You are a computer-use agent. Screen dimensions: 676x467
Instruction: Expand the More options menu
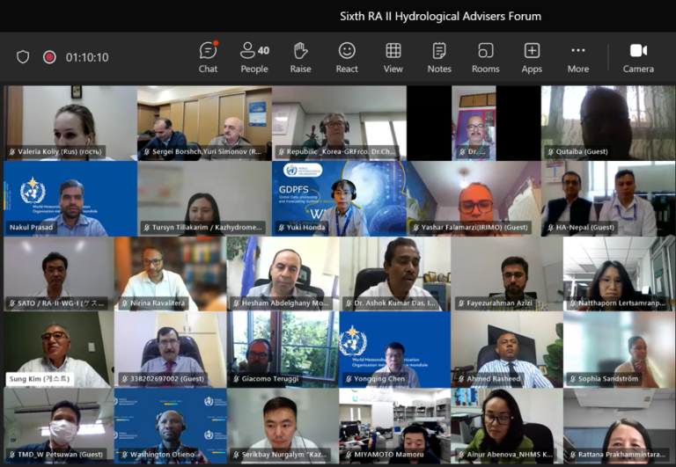577,57
